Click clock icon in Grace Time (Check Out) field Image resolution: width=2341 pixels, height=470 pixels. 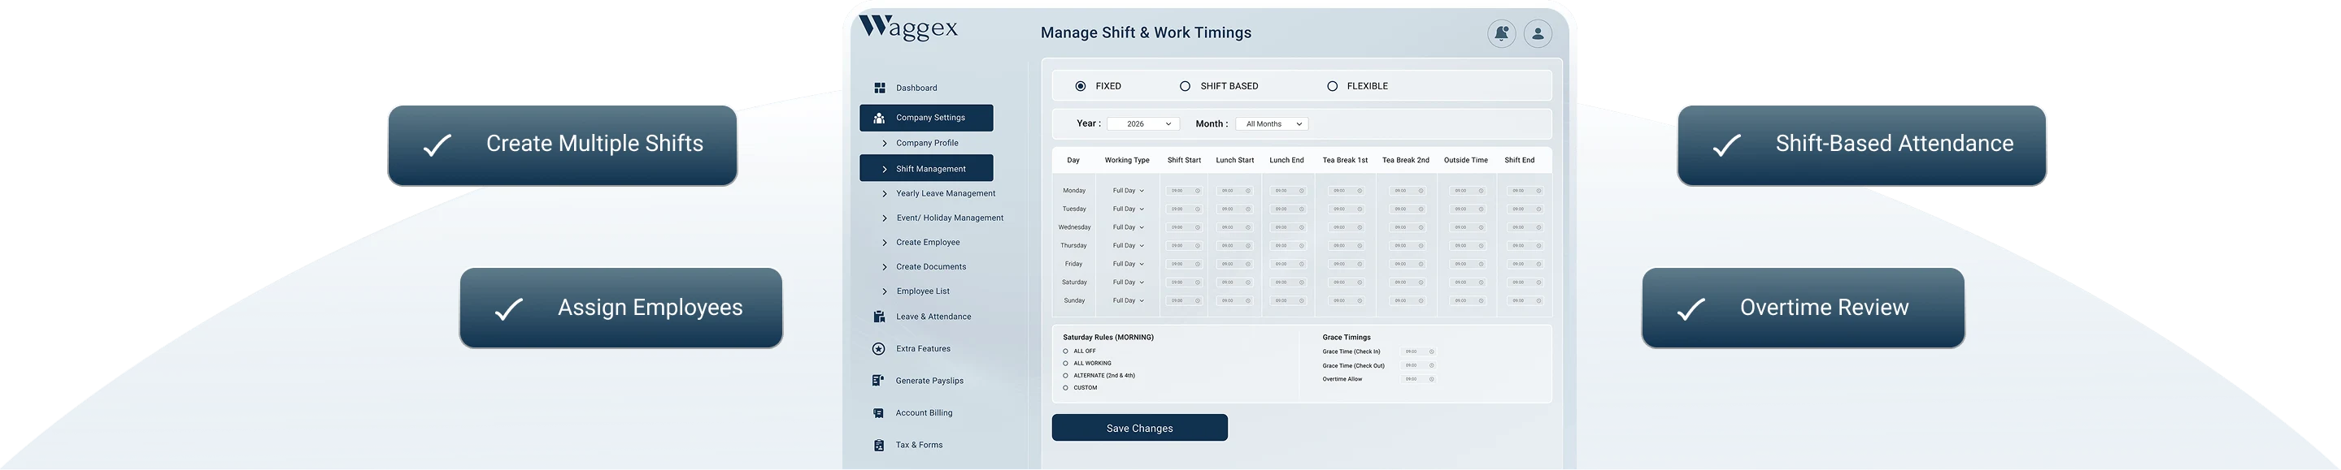coord(1431,365)
